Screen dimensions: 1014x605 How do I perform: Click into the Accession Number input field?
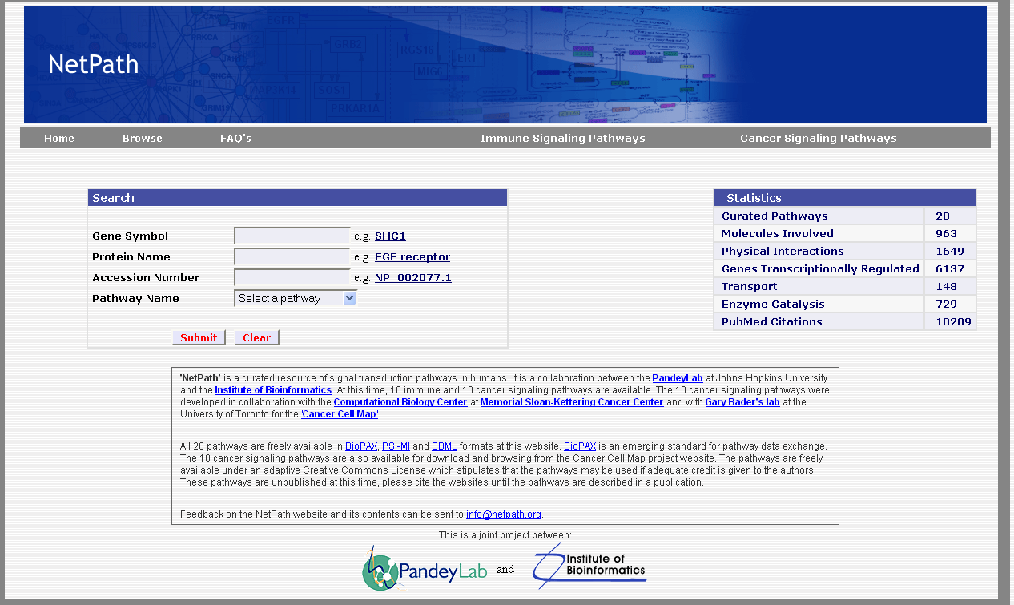(292, 277)
